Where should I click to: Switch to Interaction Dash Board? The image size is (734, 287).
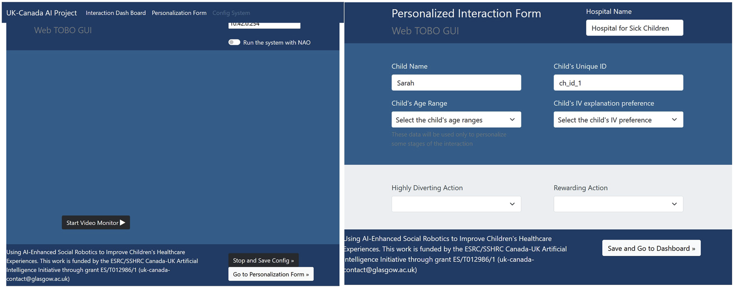(116, 13)
